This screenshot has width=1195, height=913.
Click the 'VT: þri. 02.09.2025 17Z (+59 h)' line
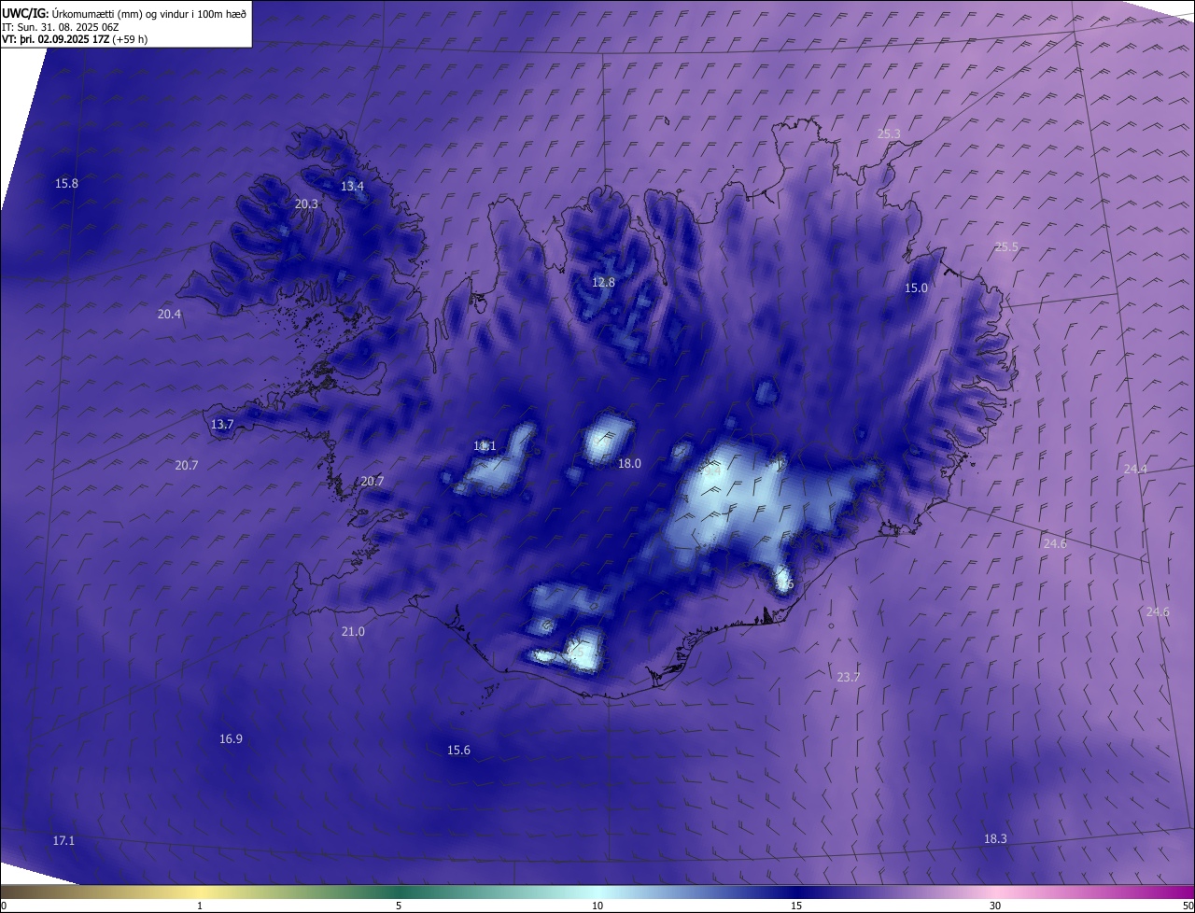tap(75, 39)
